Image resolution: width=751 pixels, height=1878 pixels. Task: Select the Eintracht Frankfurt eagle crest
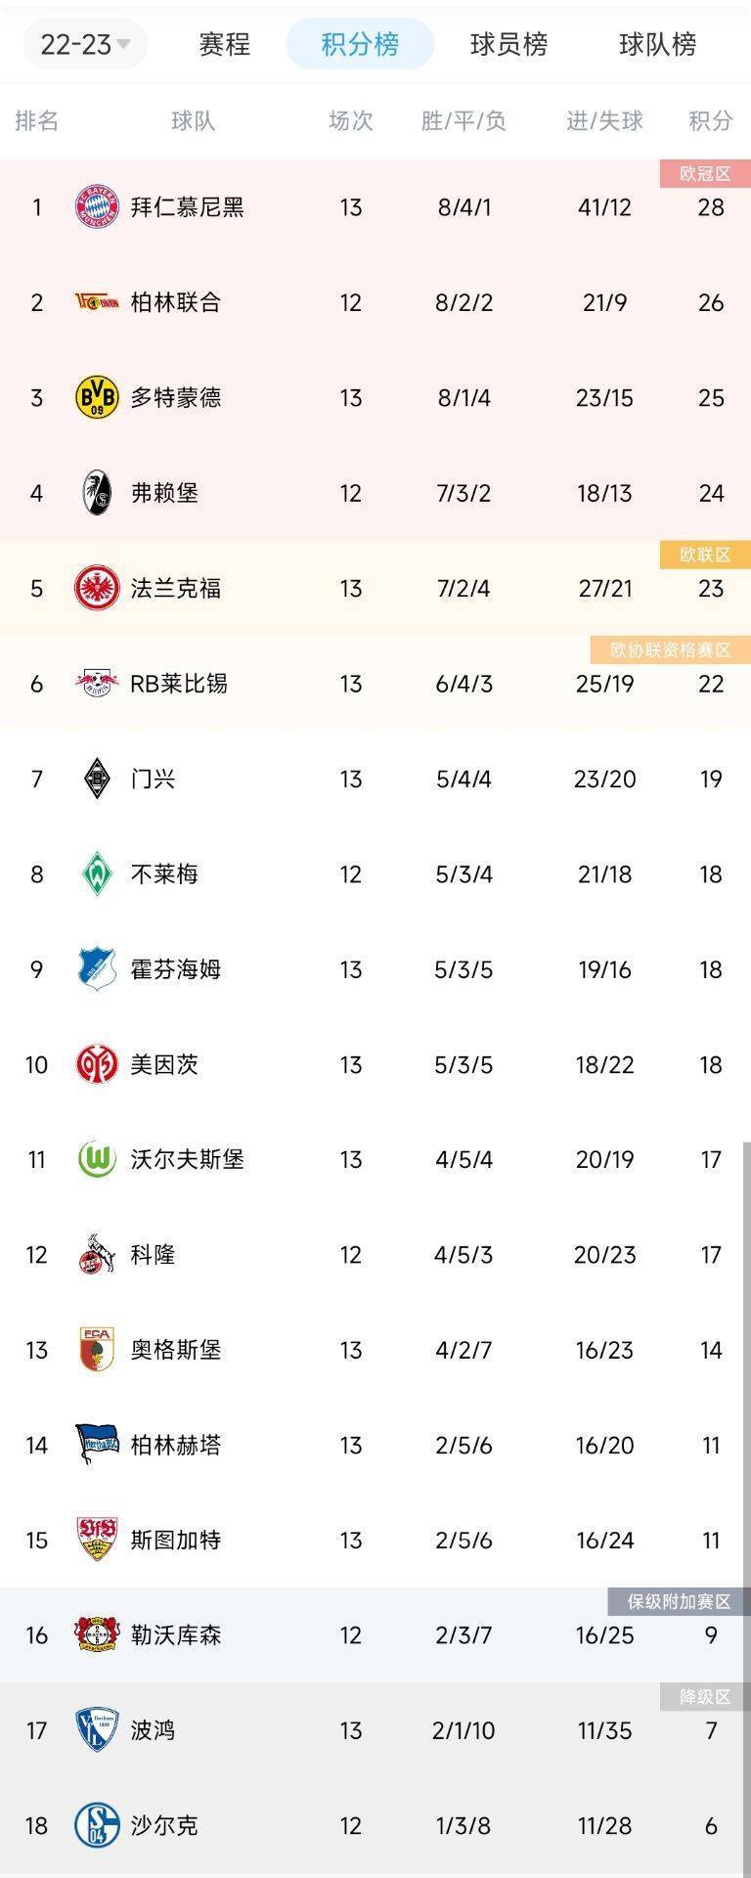[96, 588]
